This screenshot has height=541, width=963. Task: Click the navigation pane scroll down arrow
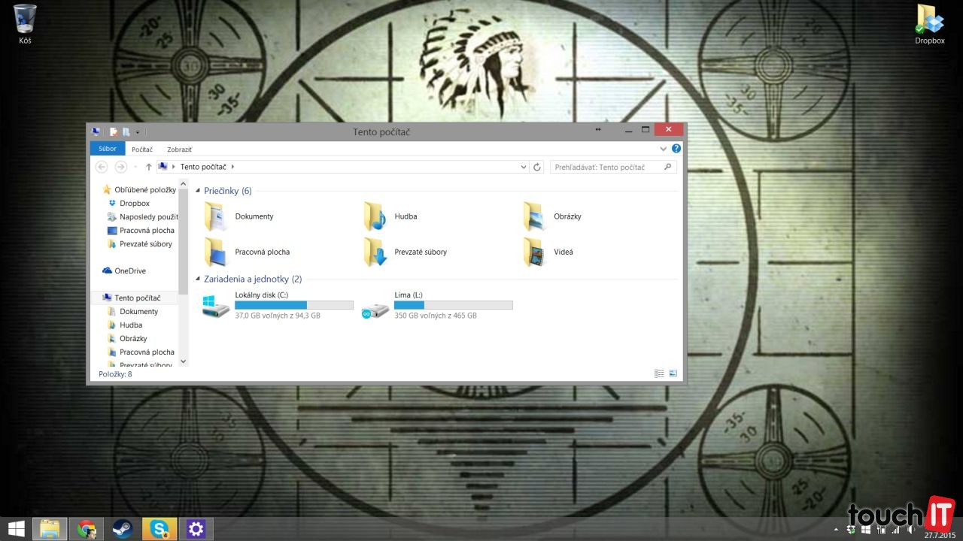click(184, 362)
